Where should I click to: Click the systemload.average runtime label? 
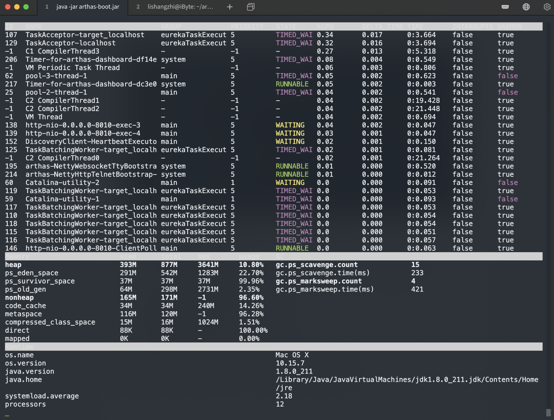42,396
